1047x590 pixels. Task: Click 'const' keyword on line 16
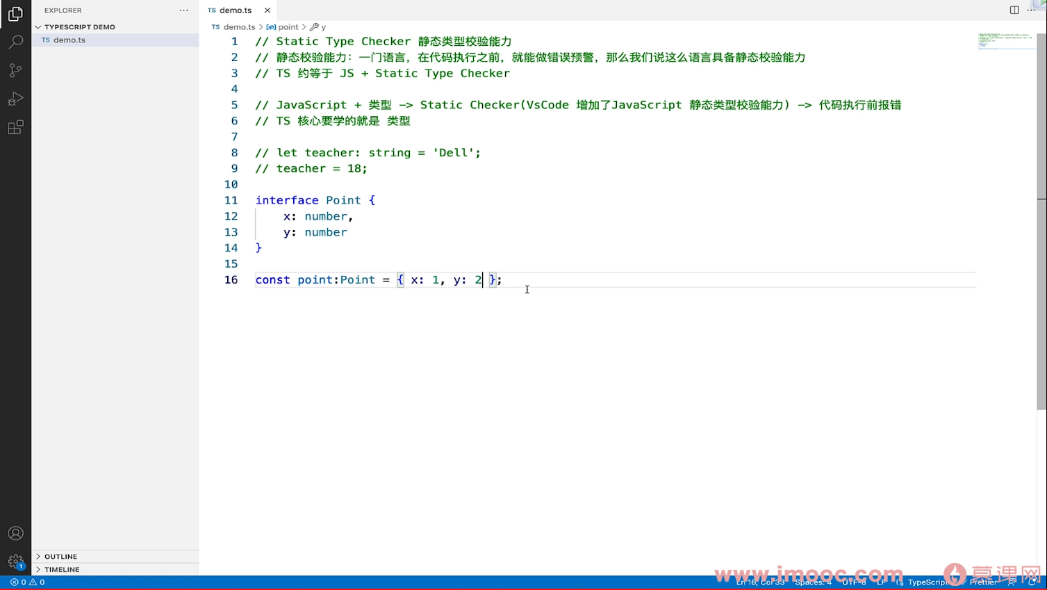click(x=272, y=280)
